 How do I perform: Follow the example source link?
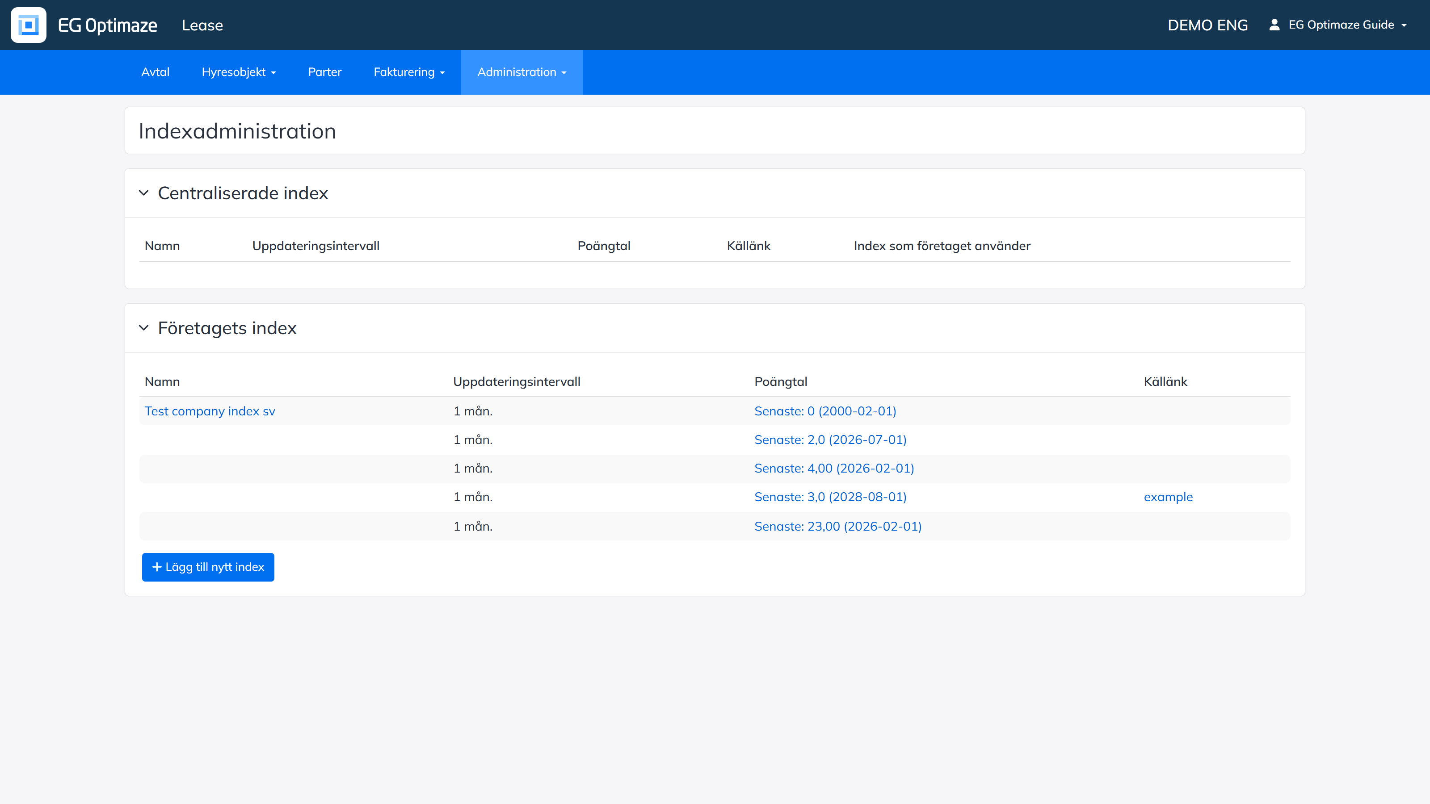click(x=1168, y=497)
